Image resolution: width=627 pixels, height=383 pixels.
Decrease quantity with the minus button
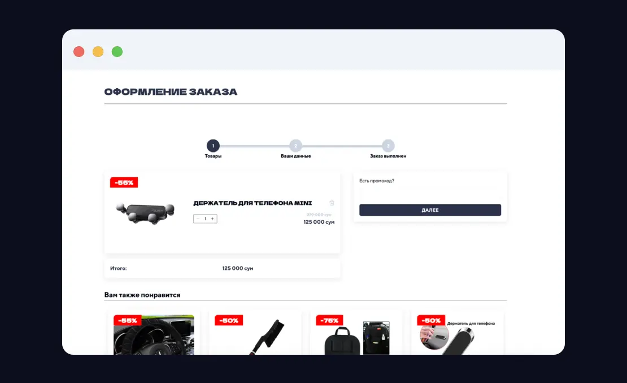(198, 219)
